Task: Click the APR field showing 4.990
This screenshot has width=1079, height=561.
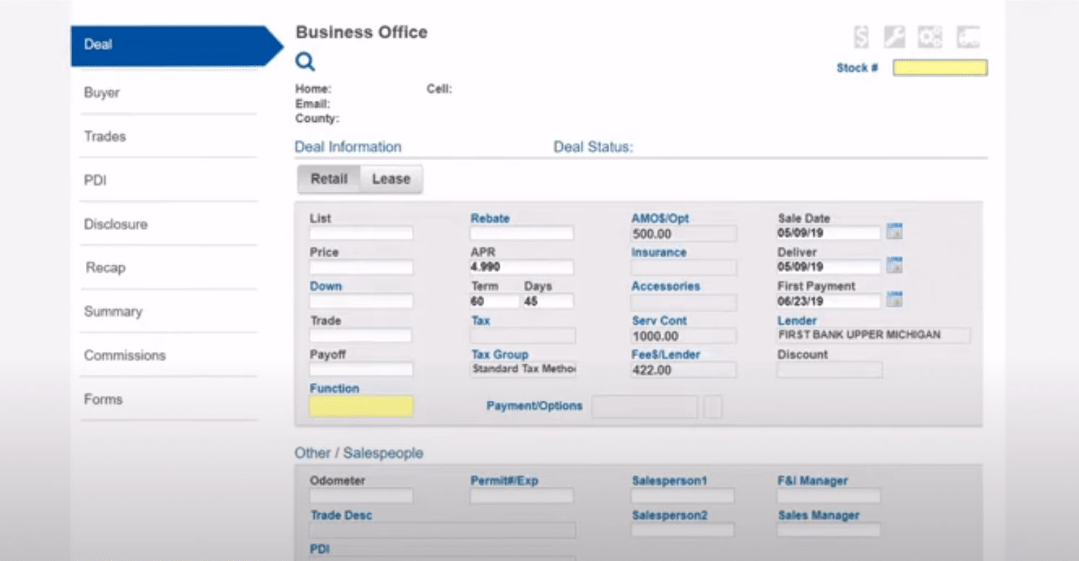Action: [x=521, y=267]
